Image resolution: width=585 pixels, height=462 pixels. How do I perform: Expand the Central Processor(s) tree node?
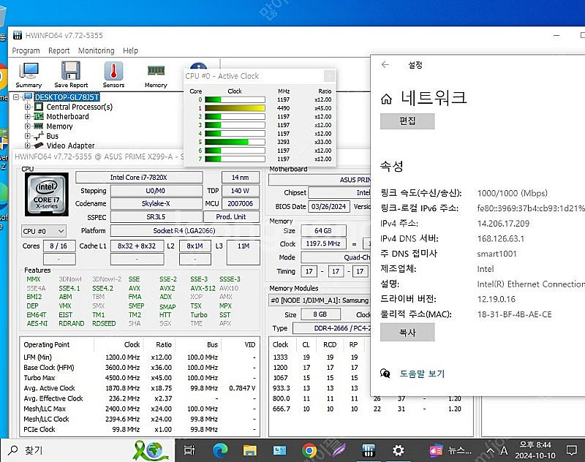27,107
